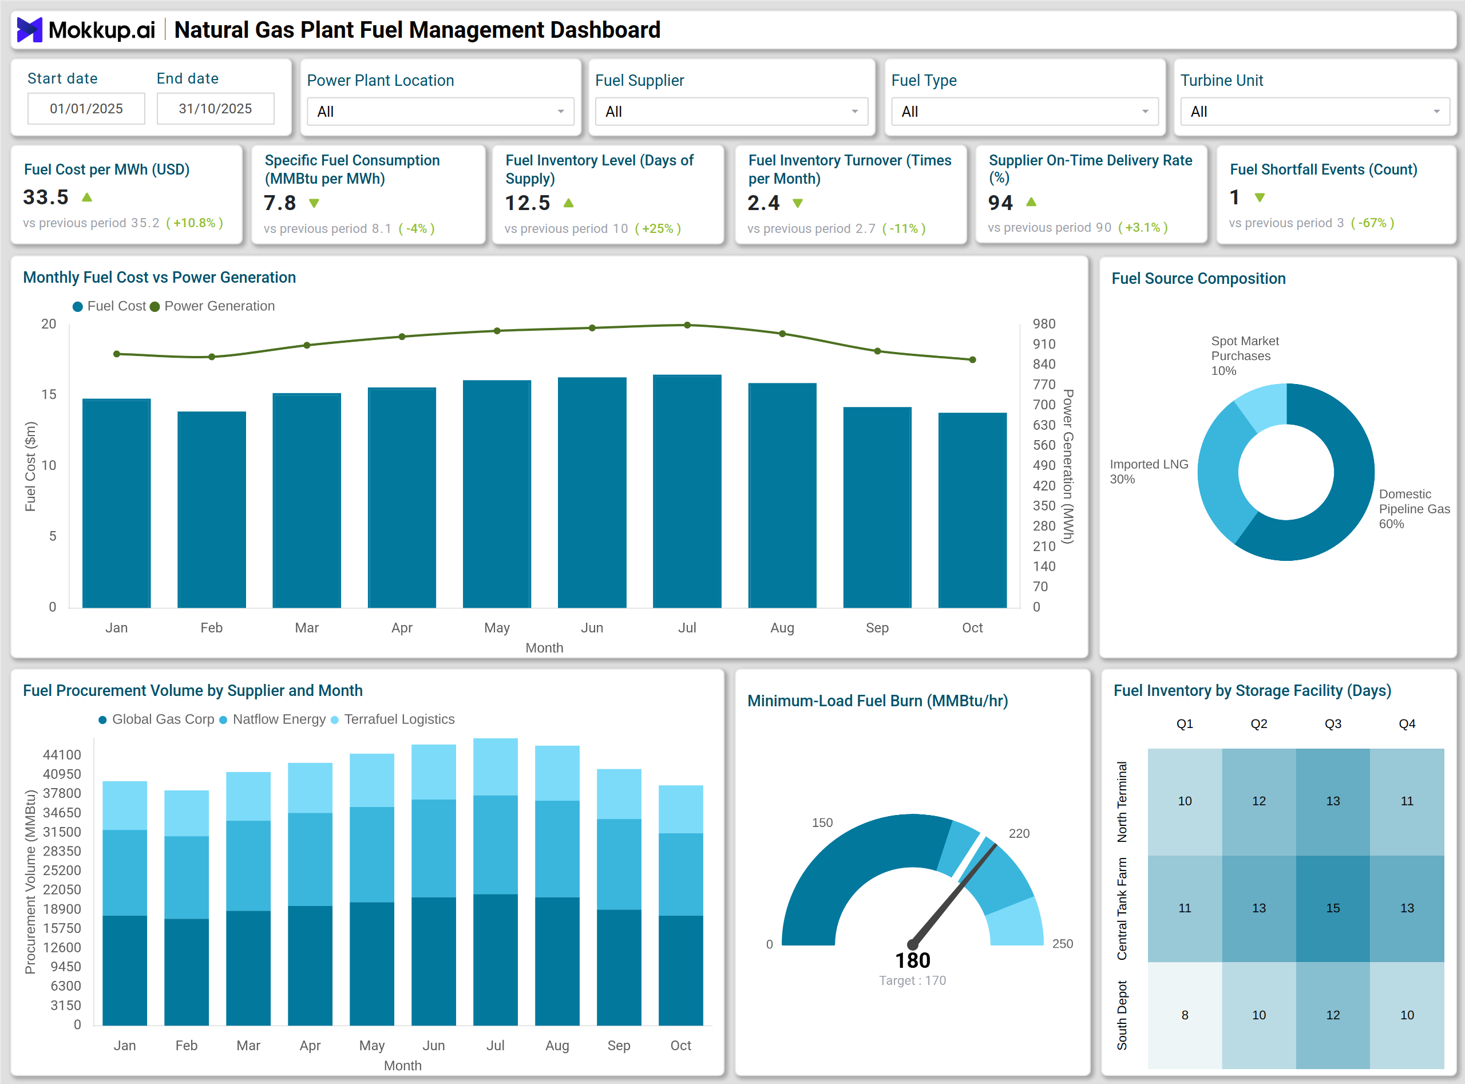The image size is (1465, 1084).
Task: Open the Fuel Supplier dropdown
Action: click(731, 112)
